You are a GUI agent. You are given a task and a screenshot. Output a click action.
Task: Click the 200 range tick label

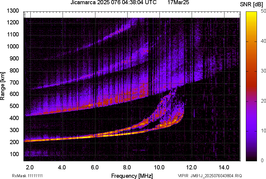pyautogui.click(x=14, y=142)
